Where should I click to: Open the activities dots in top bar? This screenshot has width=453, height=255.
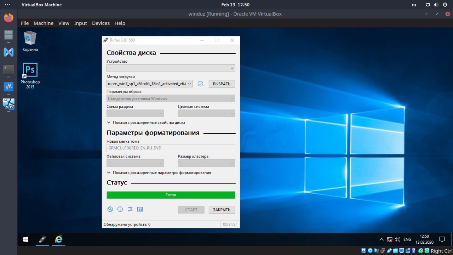coord(7,5)
